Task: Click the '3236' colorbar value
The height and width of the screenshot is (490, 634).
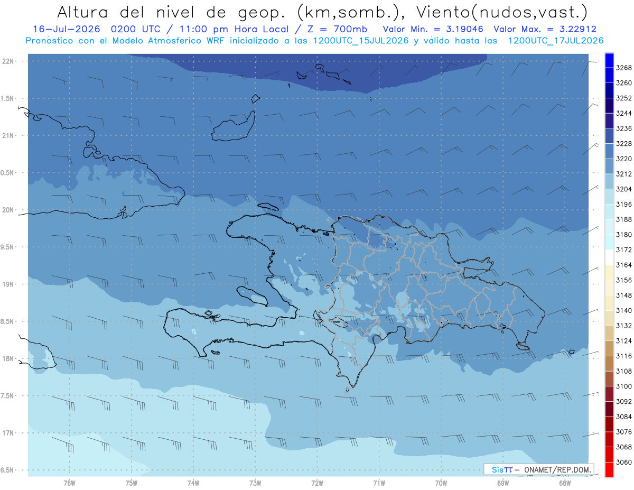Action: tap(624, 128)
